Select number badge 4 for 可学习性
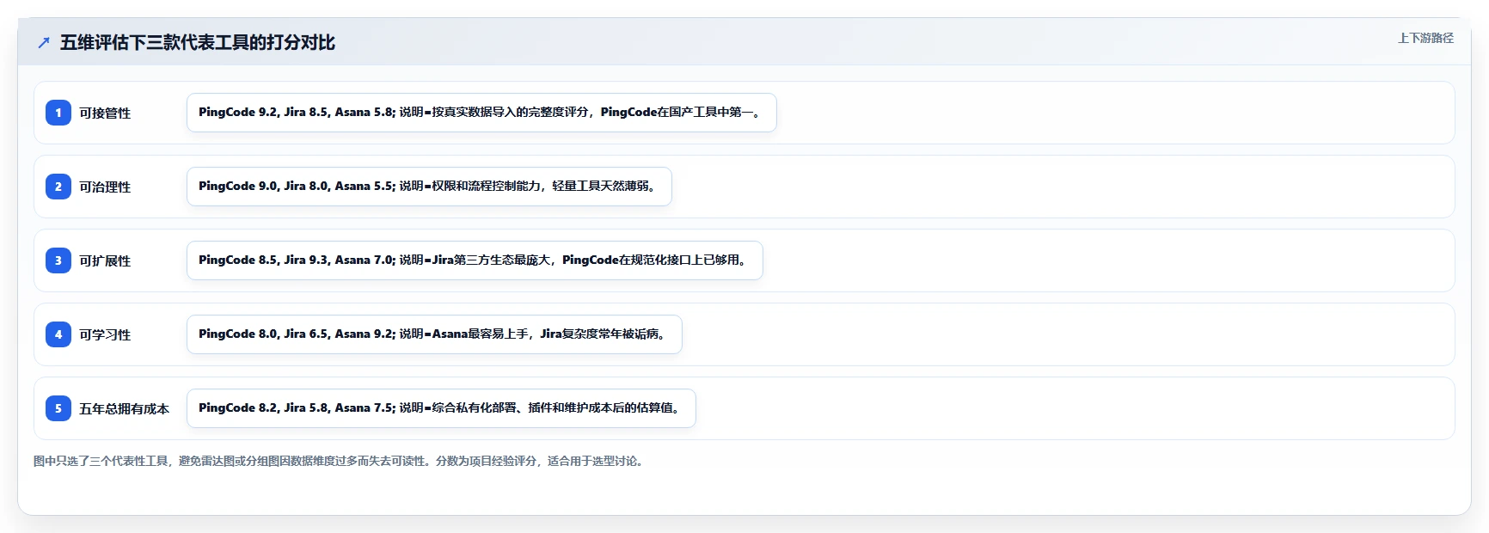The image size is (1489, 533). [58, 334]
